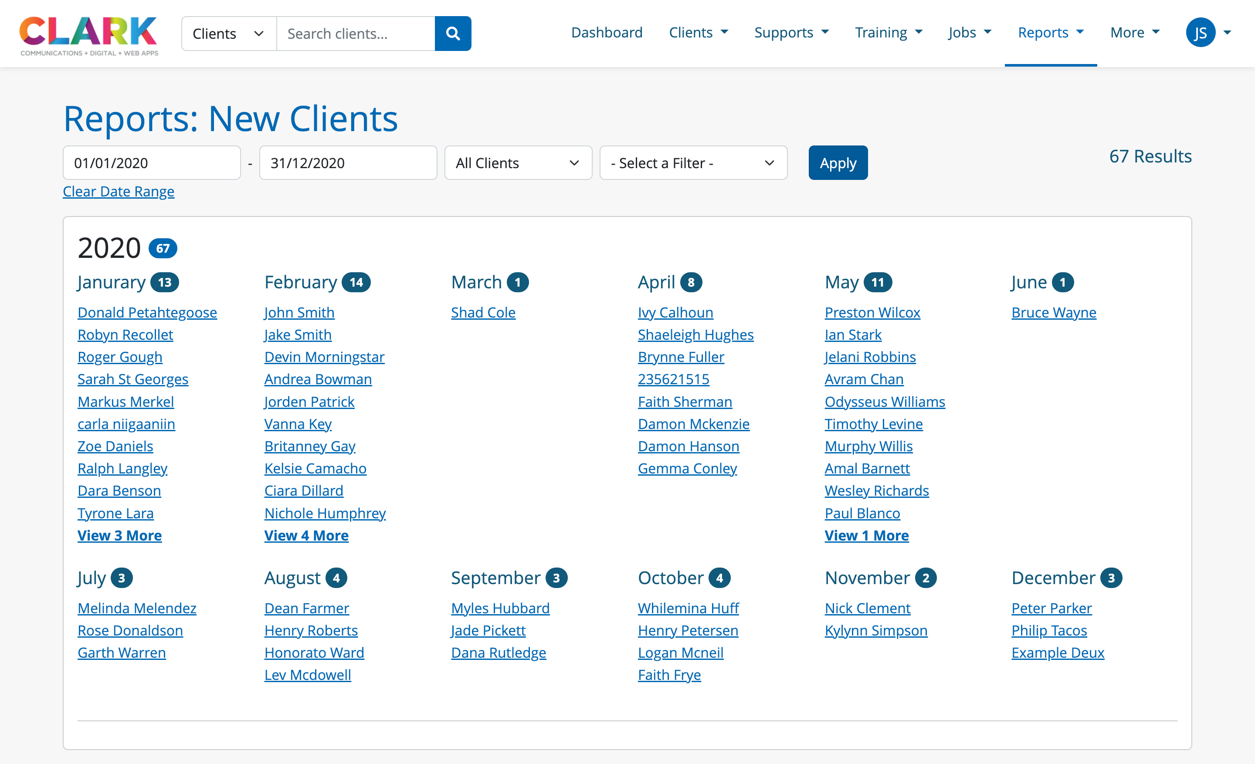The width and height of the screenshot is (1255, 764).
Task: Go to Dashboard in the navigation bar
Action: 606,33
